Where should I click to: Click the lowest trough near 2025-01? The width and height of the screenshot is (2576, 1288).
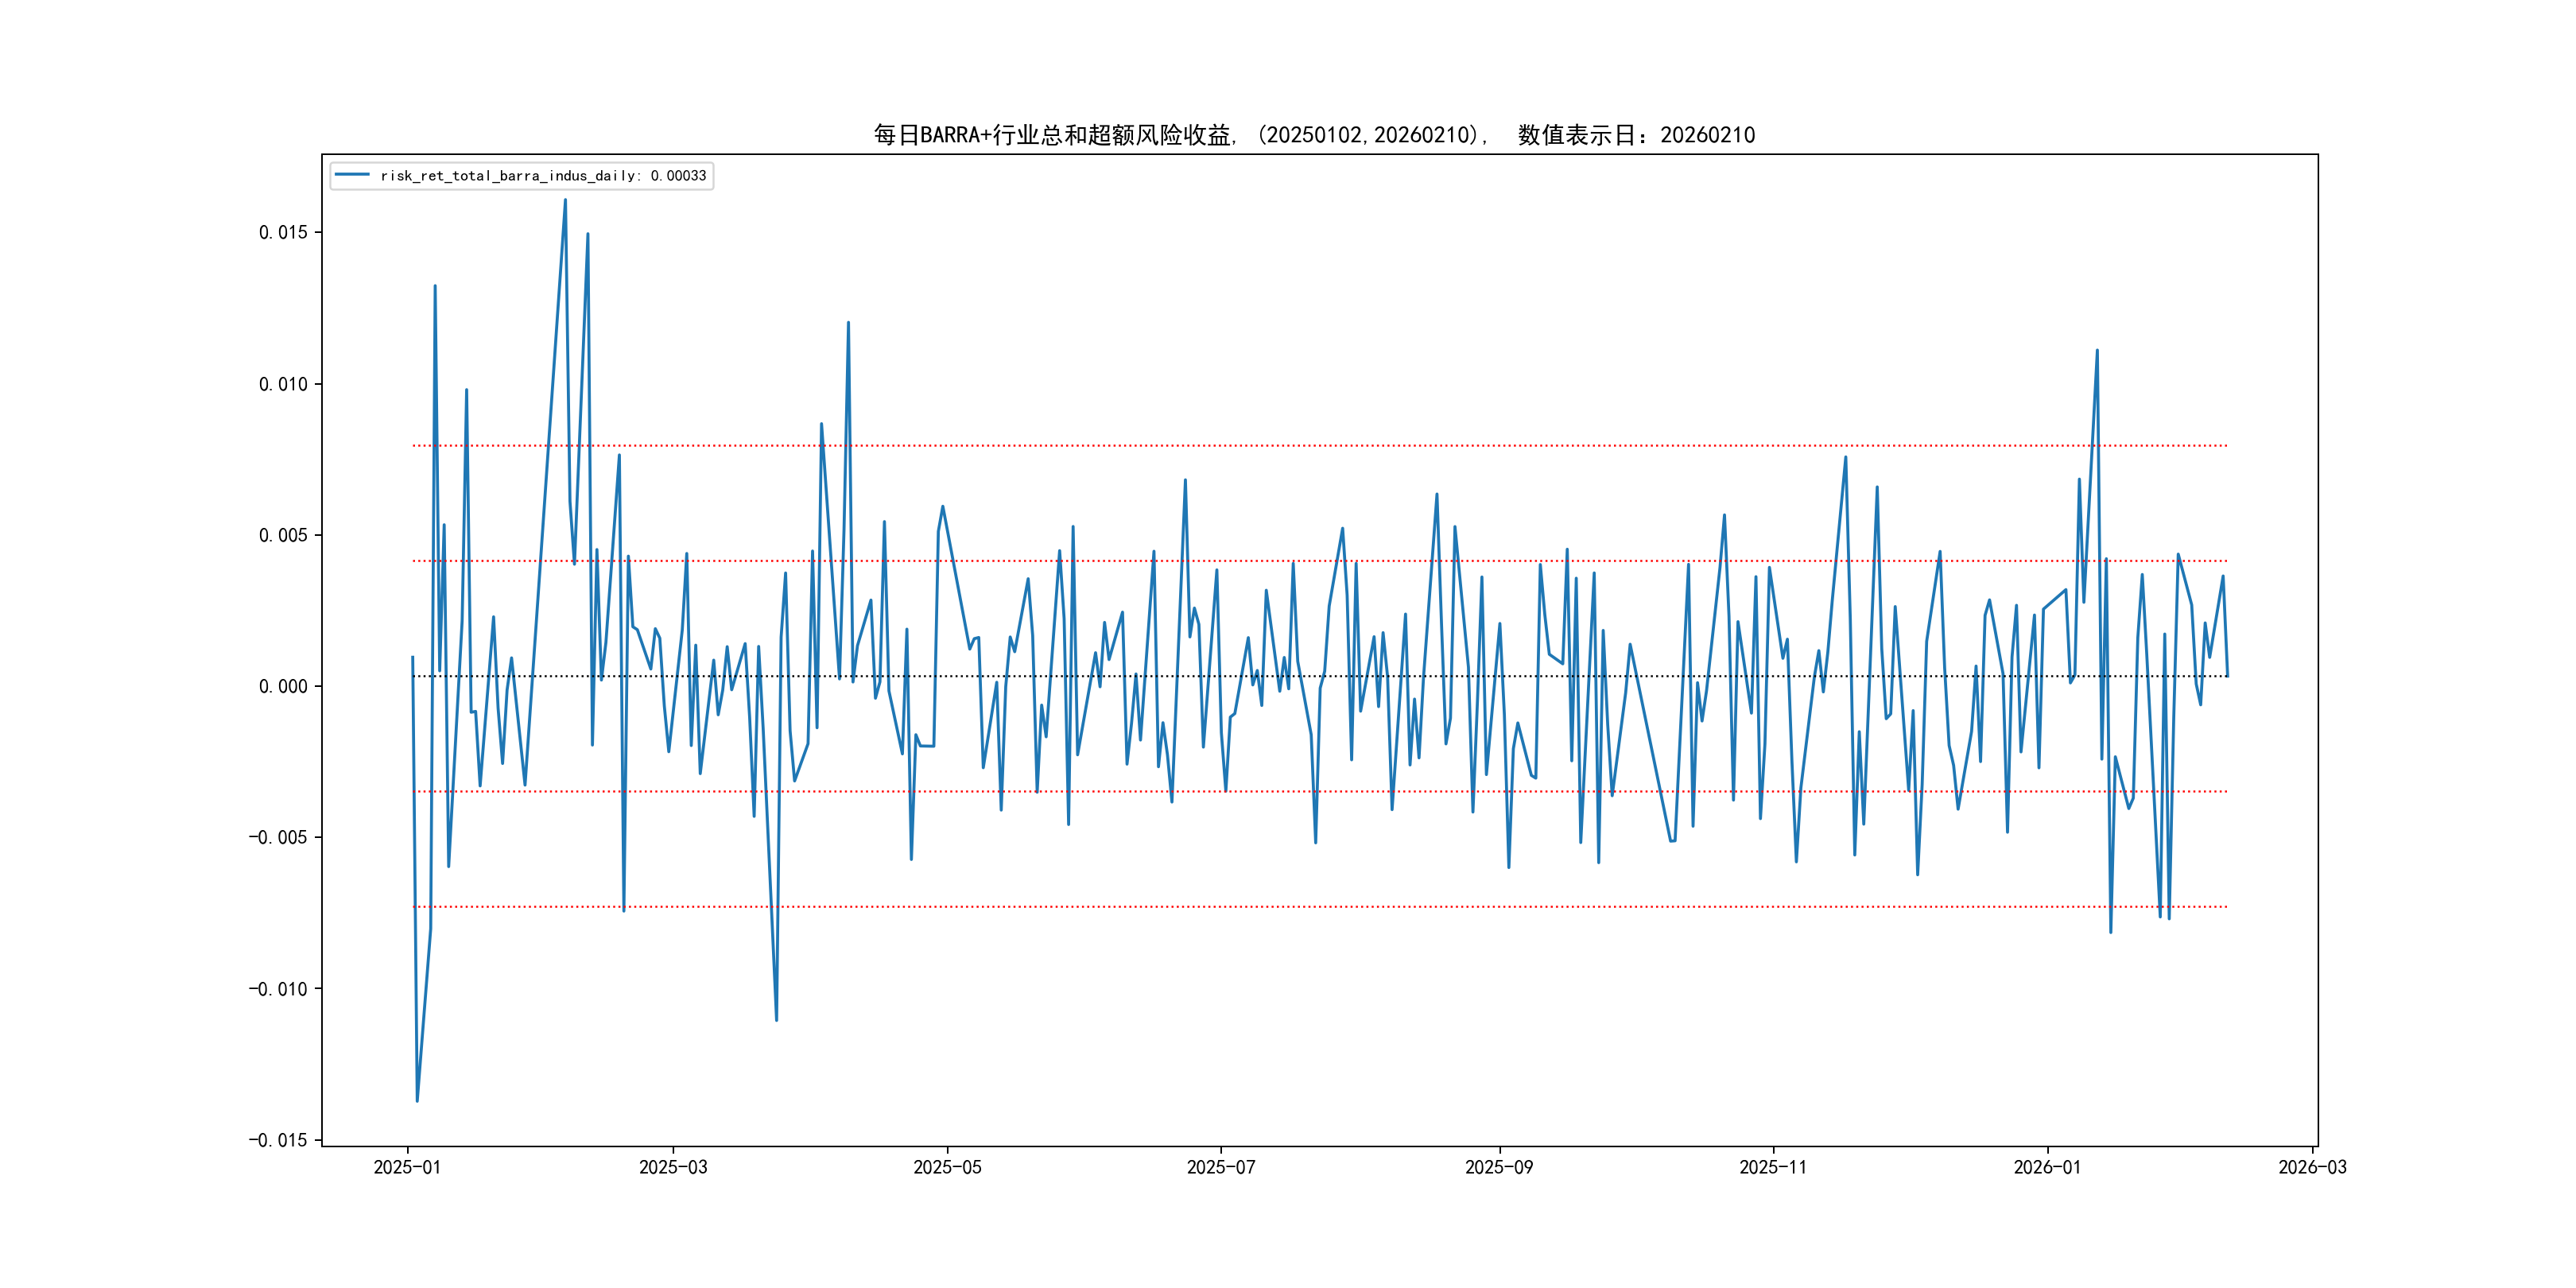417,1100
